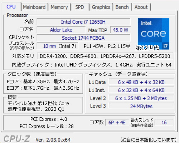Click the PL1 45W、PL2 115W text
Screen dimensions: 179x143
click(107, 46)
